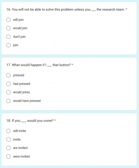The width and height of the screenshot is (139, 168).
Task: Click the 'are invited' label text
Action: pyautogui.click(x=20, y=148)
